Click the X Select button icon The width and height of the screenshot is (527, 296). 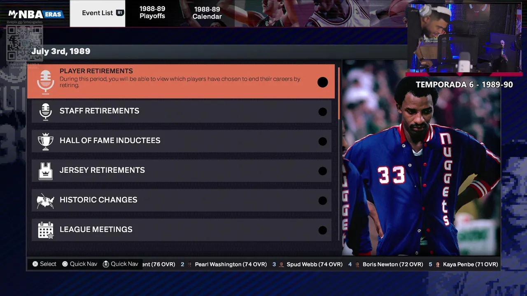pos(35,264)
